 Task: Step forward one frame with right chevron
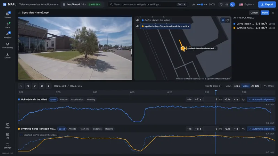[49, 86]
